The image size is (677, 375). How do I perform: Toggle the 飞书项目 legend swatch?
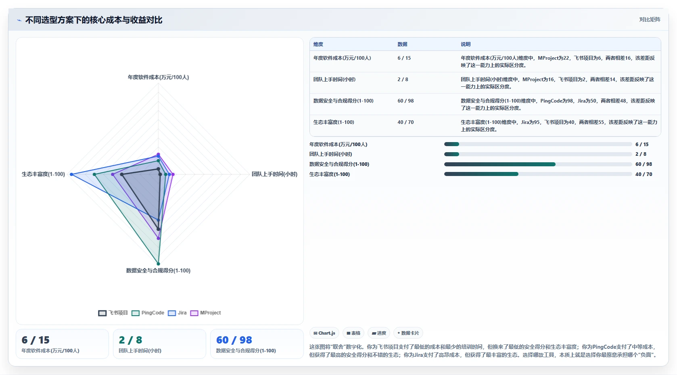coord(102,313)
